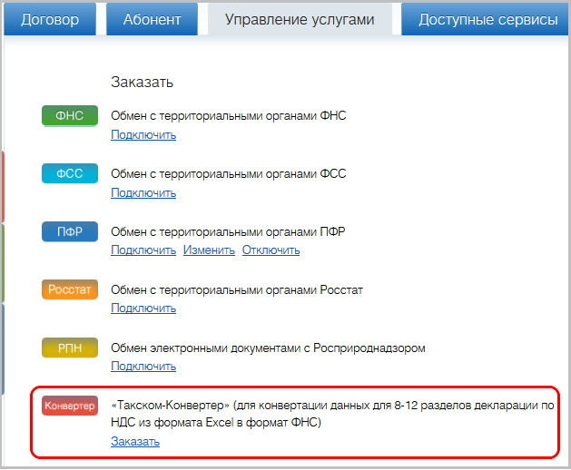Open the Доступные сервисы tab
Image resolution: width=571 pixels, height=470 pixels.
click(487, 19)
